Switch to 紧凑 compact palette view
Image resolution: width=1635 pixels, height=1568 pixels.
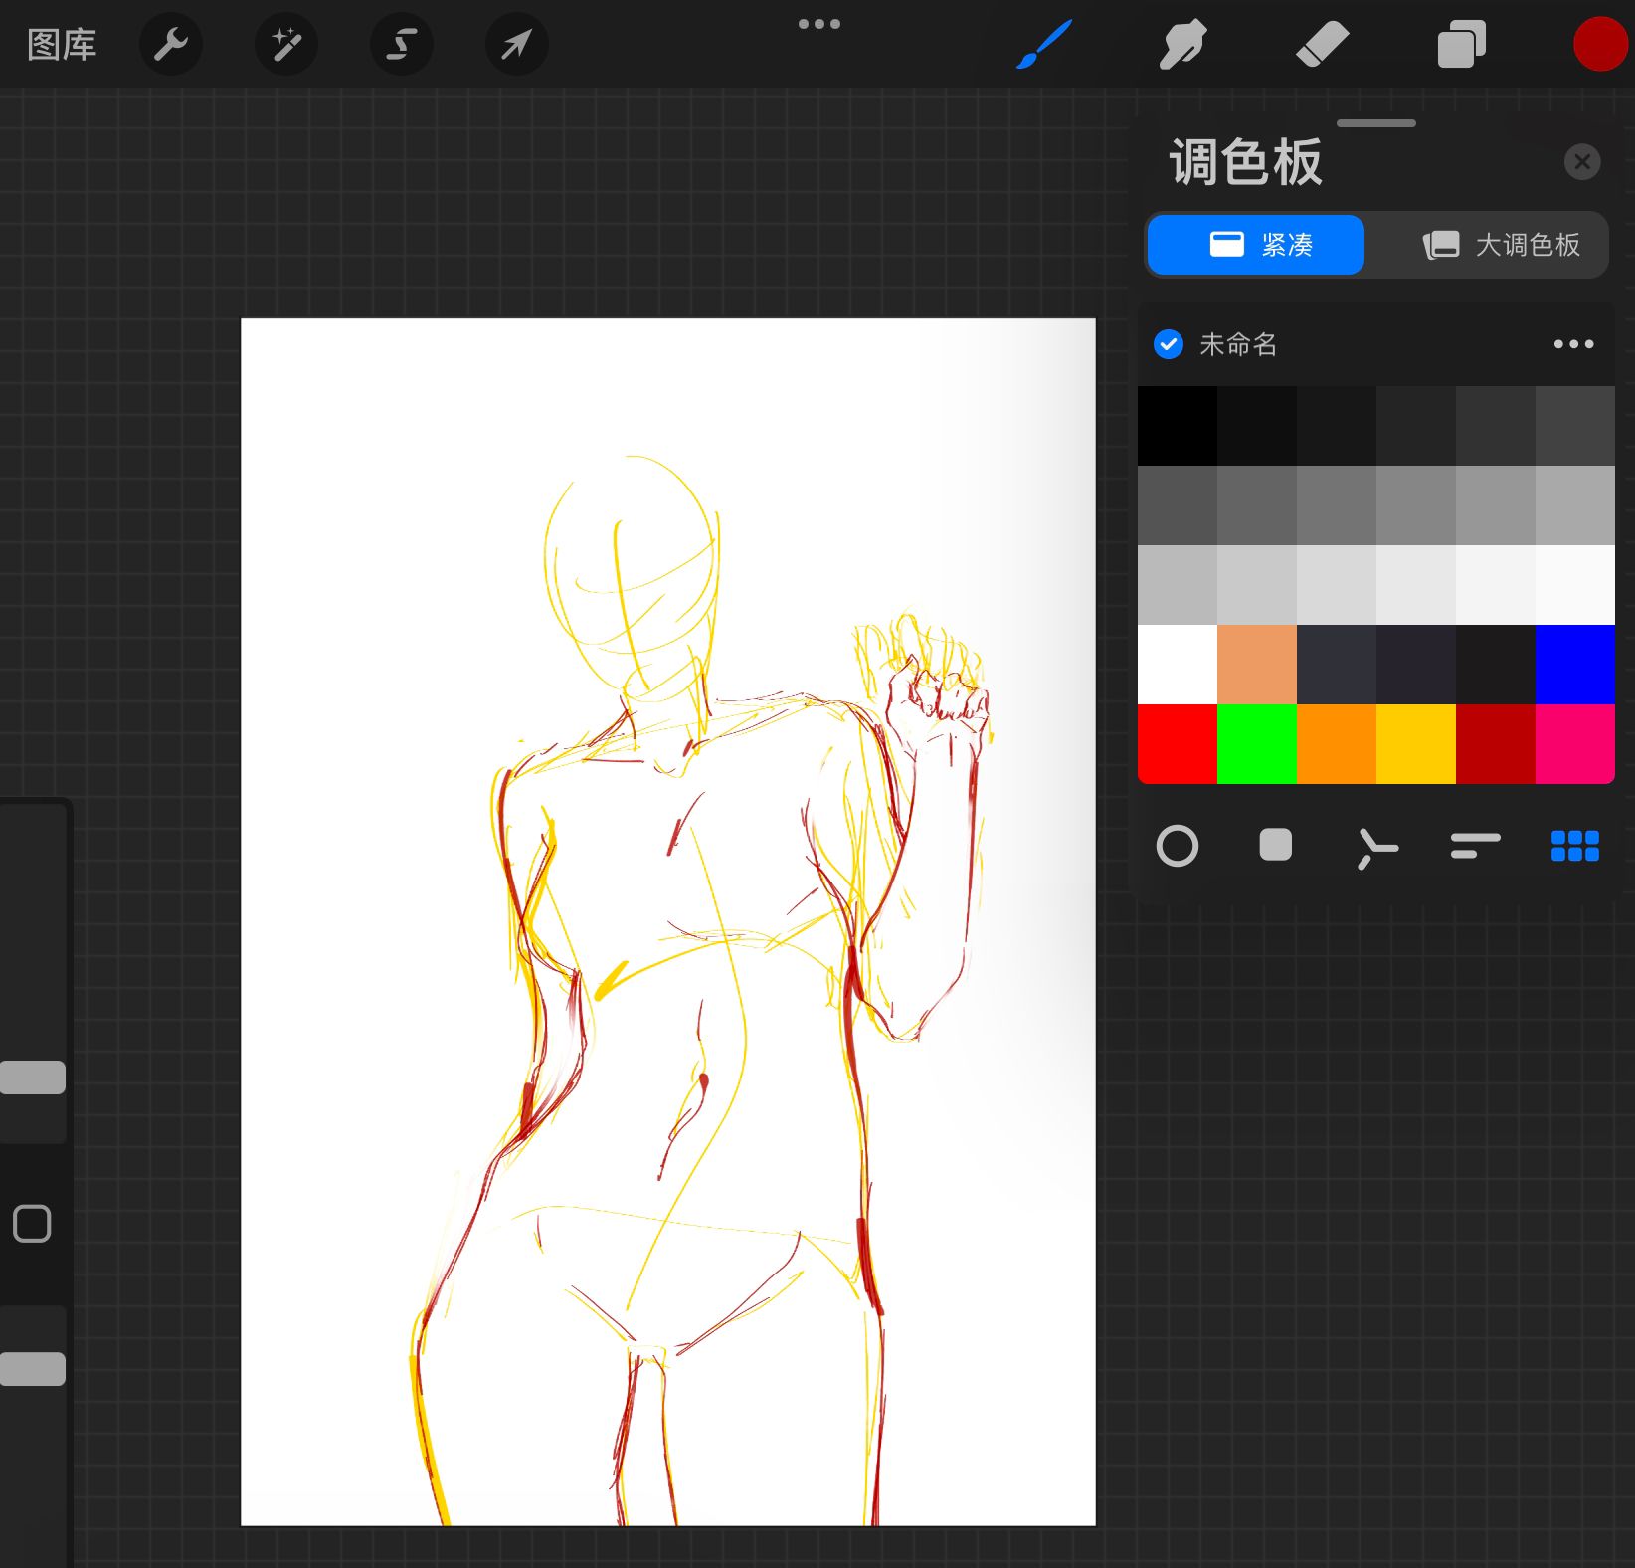tap(1256, 245)
